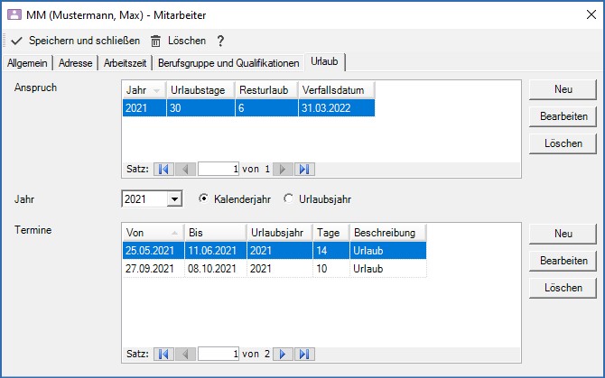Jump to last record in Anspruch navigator
This screenshot has width=605, height=378.
304,169
